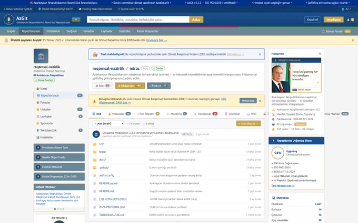The width and height of the screenshot is (358, 223).
Task: Click the Qeydiyyat button
Action: pyautogui.click(x=333, y=19)
